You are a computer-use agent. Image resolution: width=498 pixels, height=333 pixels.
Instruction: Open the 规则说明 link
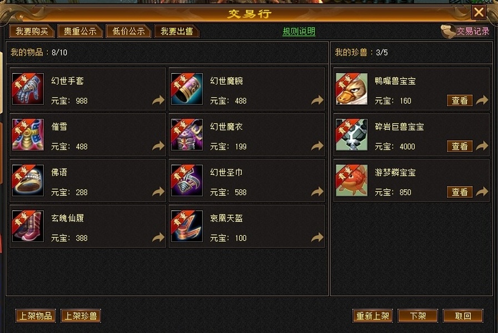pyautogui.click(x=299, y=32)
